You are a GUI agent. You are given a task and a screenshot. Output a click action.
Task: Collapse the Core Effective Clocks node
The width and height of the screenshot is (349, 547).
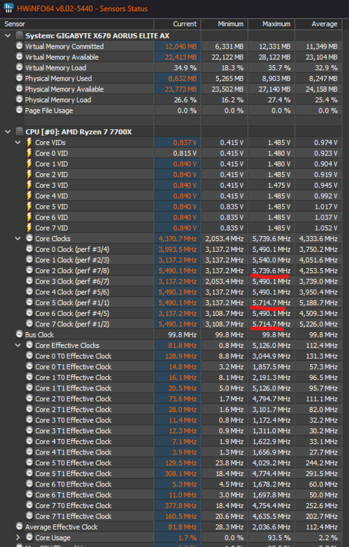18,345
